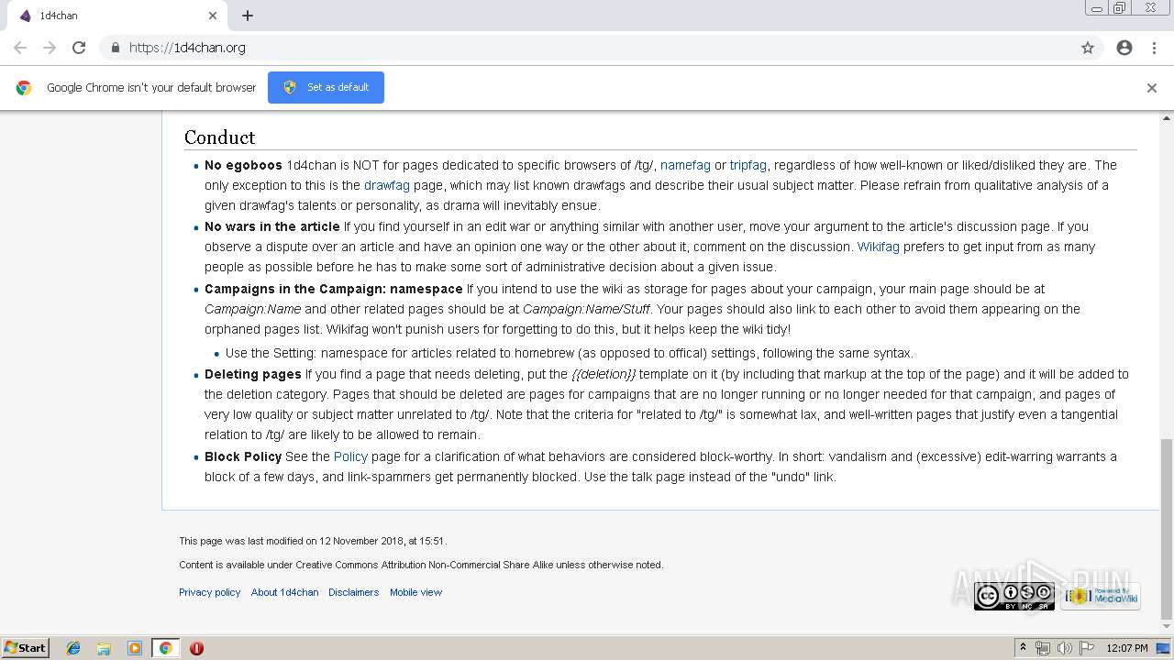The width and height of the screenshot is (1174, 660).
Task: Open the tripfag link
Action: click(x=748, y=165)
